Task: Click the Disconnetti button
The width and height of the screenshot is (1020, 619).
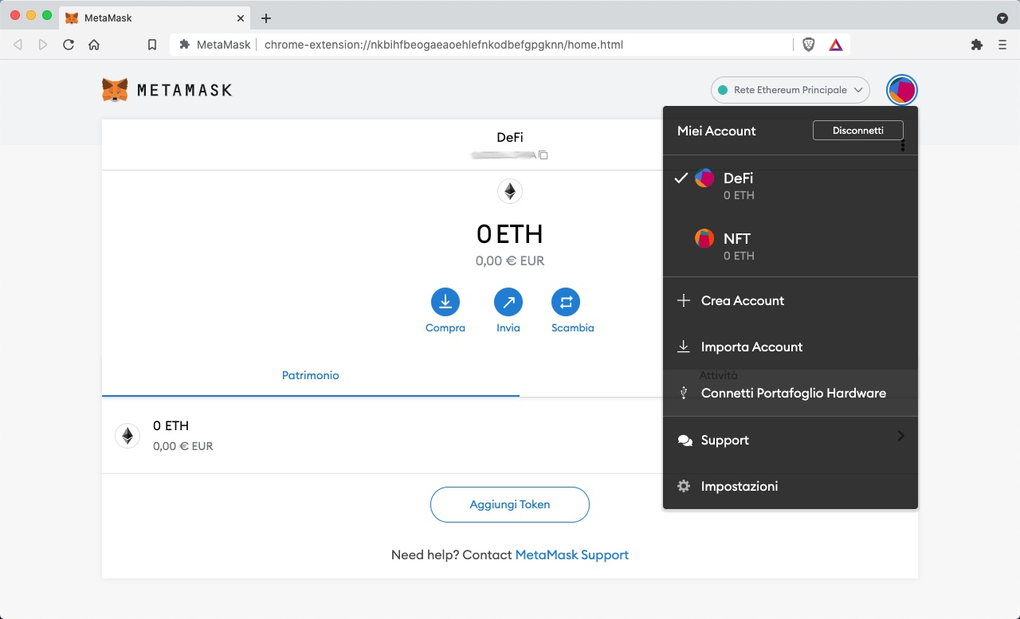Action: tap(858, 130)
